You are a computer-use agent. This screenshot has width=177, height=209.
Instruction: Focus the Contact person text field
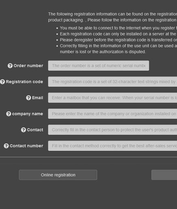[x=112, y=130]
